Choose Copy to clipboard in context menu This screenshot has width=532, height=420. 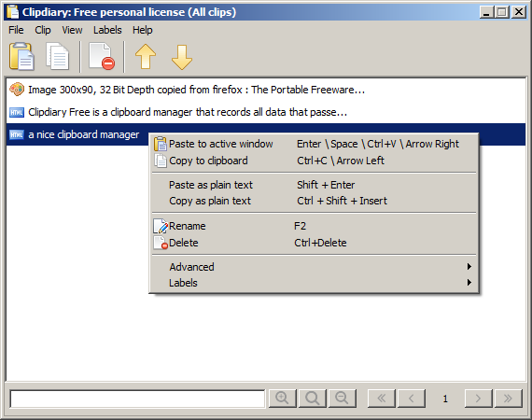314,161
